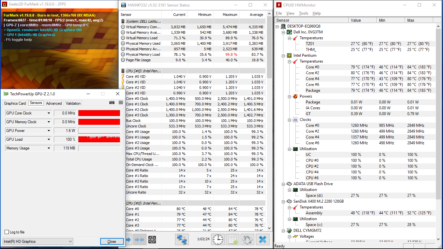Select the Sensors tab in GPU-Z
The height and width of the screenshot is (249, 443).
pos(36,103)
